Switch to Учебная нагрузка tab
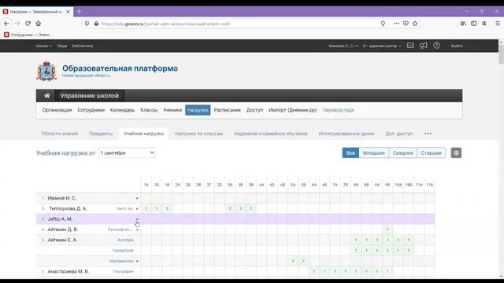This screenshot has height=283, width=504. (x=143, y=134)
